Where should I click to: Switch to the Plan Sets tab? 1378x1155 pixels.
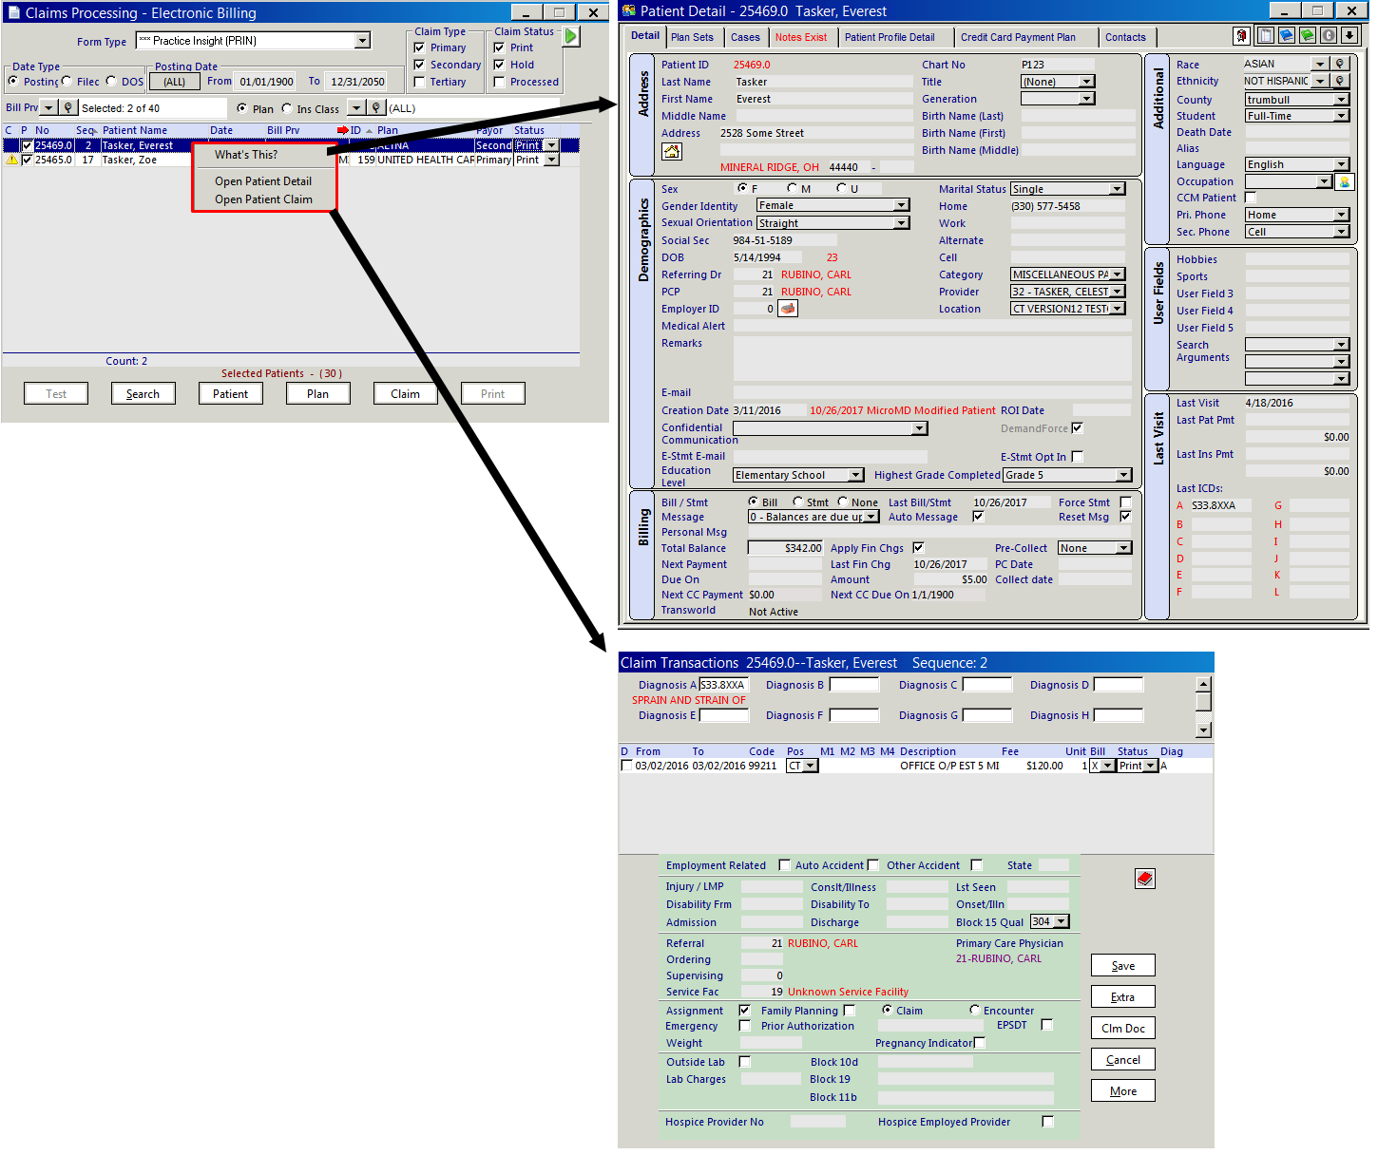tap(692, 37)
